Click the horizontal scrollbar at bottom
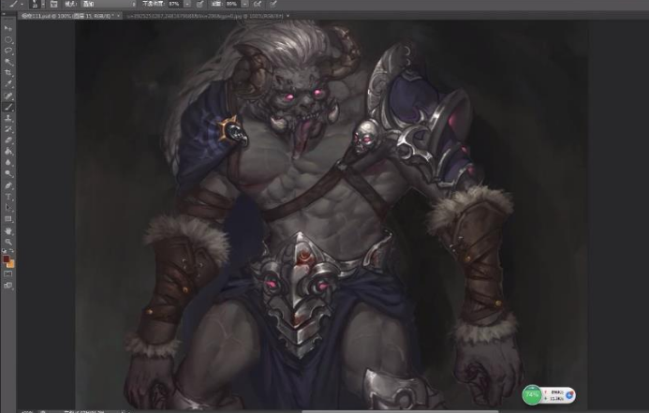This screenshot has width=649, height=413. click(399, 411)
